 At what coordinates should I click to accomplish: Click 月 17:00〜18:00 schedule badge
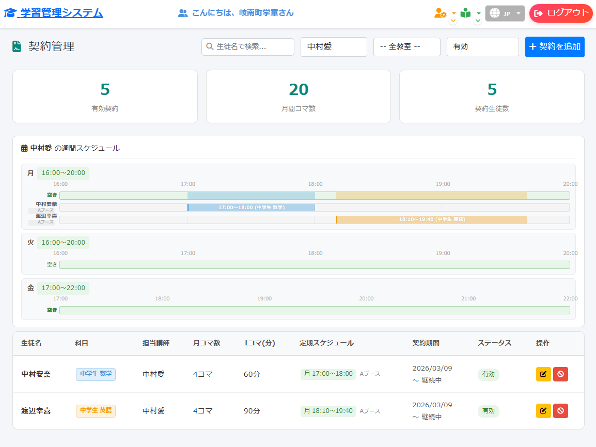pyautogui.click(x=328, y=374)
